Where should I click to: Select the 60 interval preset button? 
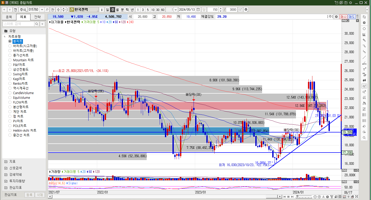coord(163,10)
